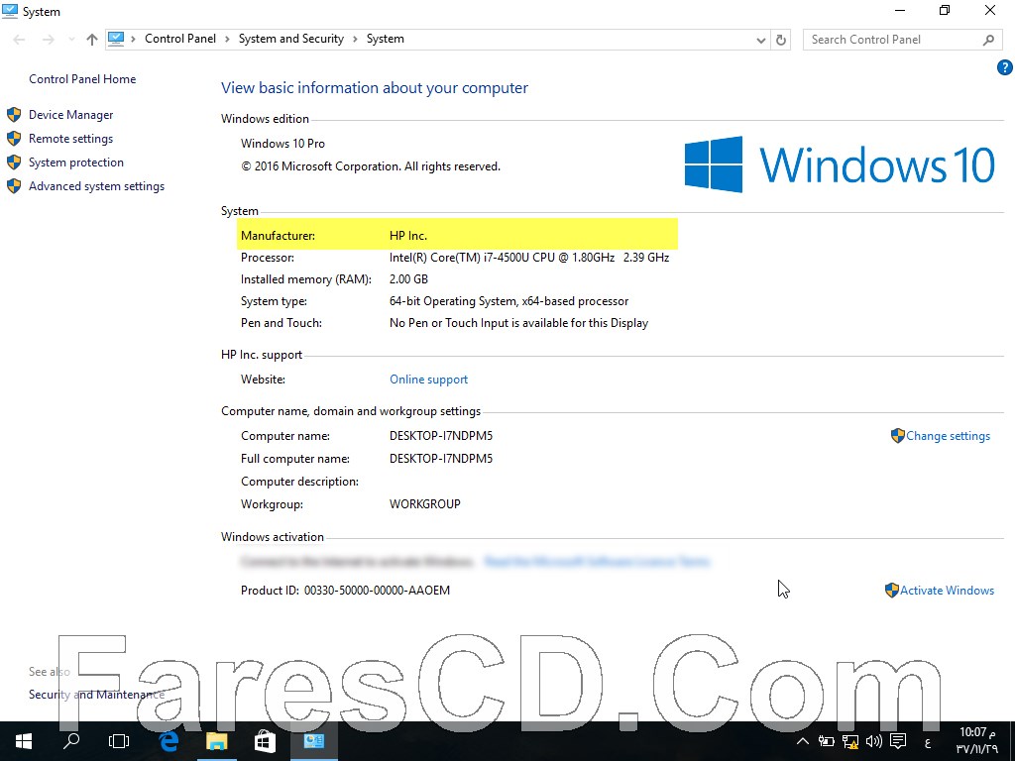The image size is (1015, 761).
Task: Open Action Center notifications icon
Action: click(x=898, y=741)
